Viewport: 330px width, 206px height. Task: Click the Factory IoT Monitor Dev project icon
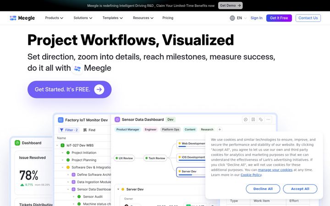click(60, 120)
